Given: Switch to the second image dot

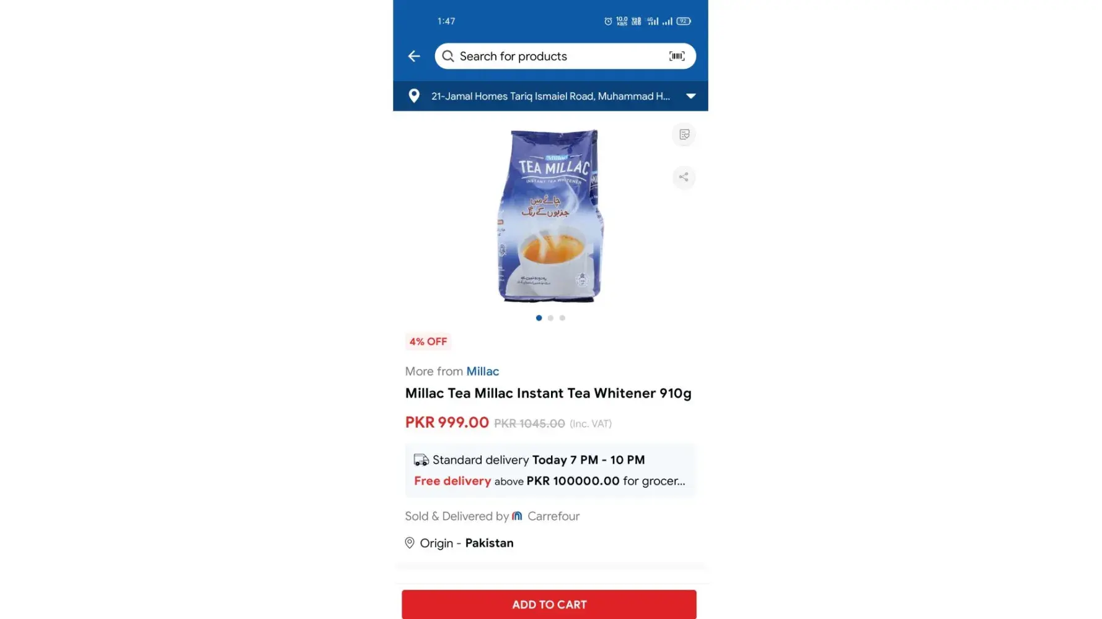Looking at the screenshot, I should pyautogui.click(x=550, y=318).
